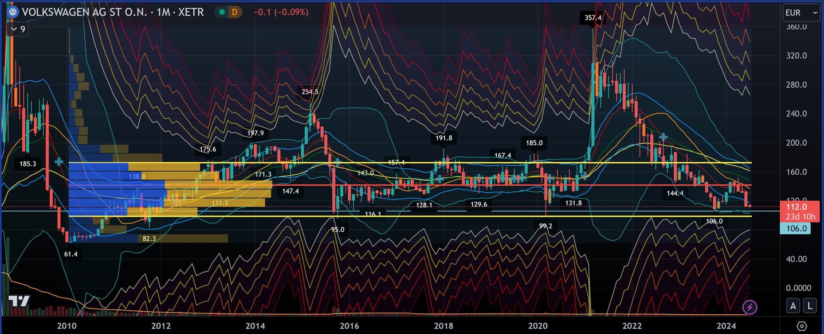824x334 pixels.
Task: Click the 95.0 low pivot label
Action: click(x=338, y=230)
